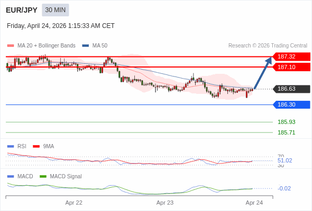This screenshot has height=211, width=312.
Task: Select the blue 186.30 pivot price tag
Action: [x=291, y=104]
